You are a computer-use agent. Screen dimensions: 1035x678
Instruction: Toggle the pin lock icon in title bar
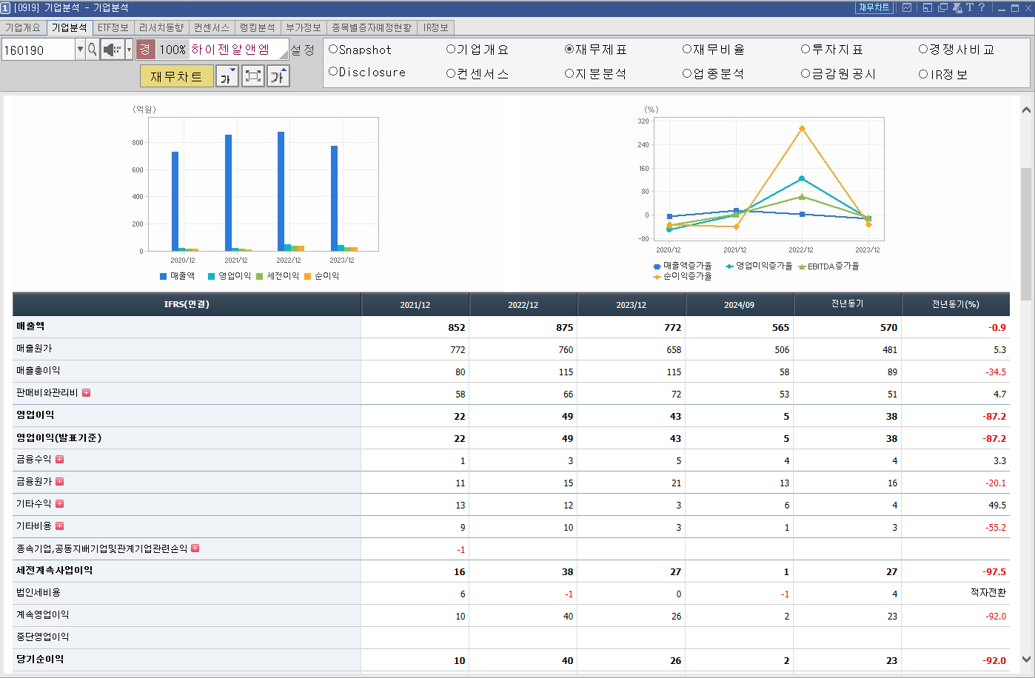pos(957,7)
